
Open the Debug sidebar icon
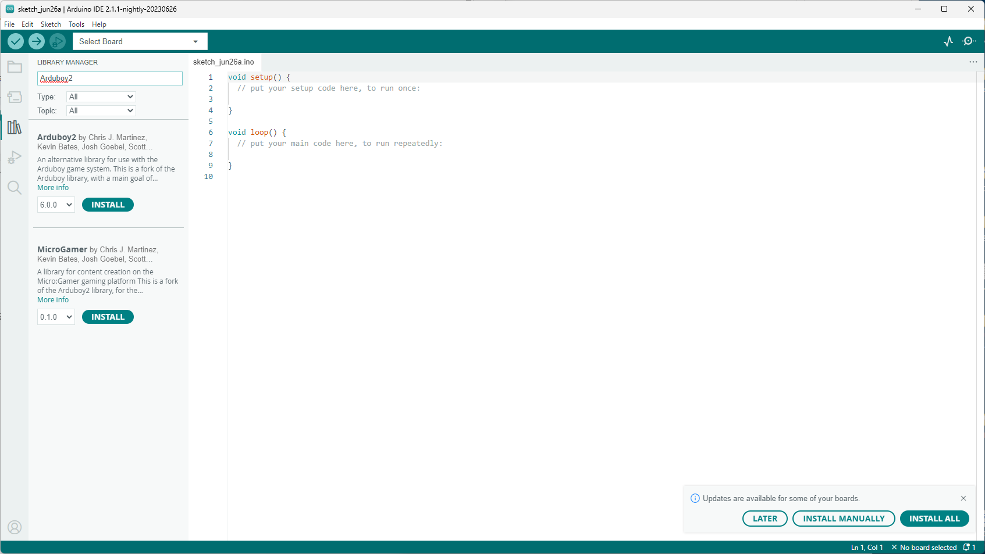click(x=15, y=158)
